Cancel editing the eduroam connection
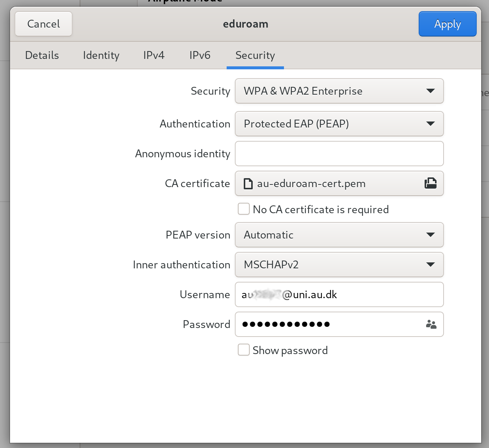This screenshot has height=448, width=489. pyautogui.click(x=43, y=24)
